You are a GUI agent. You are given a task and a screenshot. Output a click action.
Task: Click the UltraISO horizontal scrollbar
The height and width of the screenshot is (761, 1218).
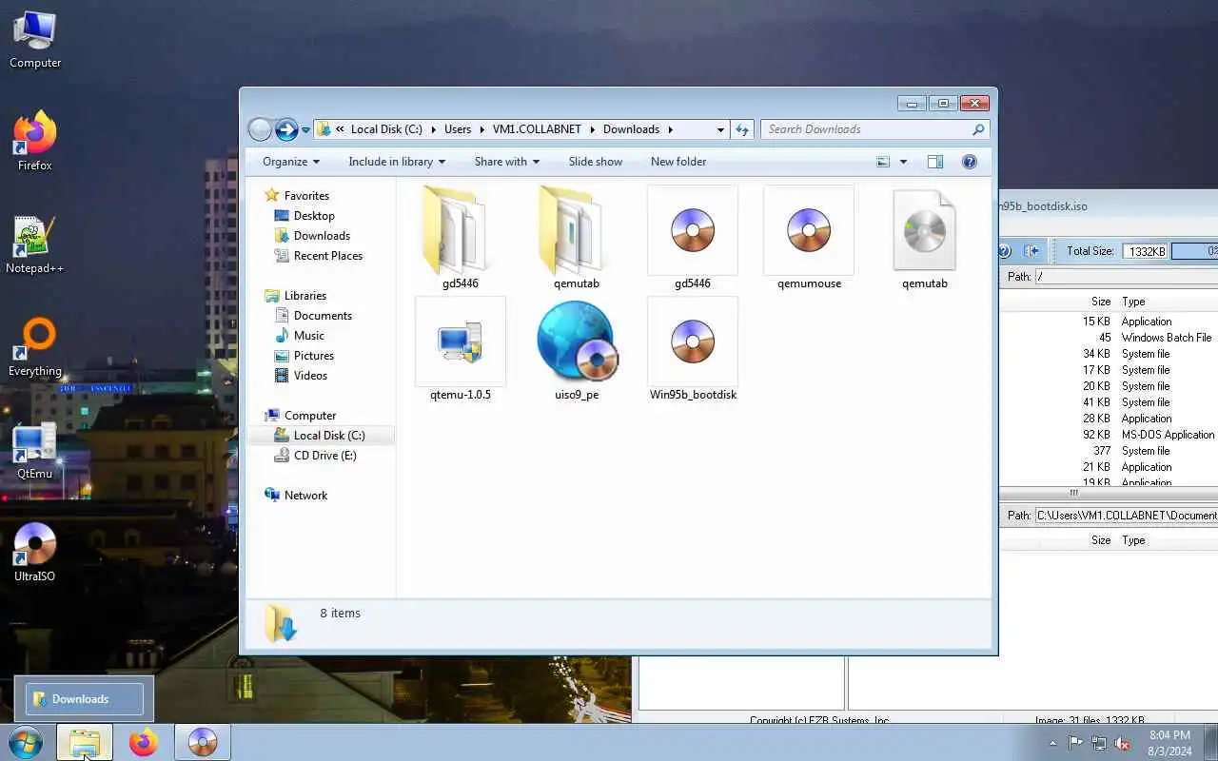1109,493
